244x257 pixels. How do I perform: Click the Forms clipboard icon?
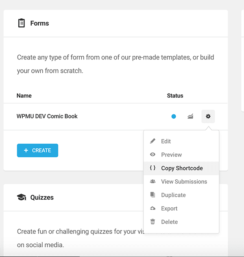[x=22, y=23]
